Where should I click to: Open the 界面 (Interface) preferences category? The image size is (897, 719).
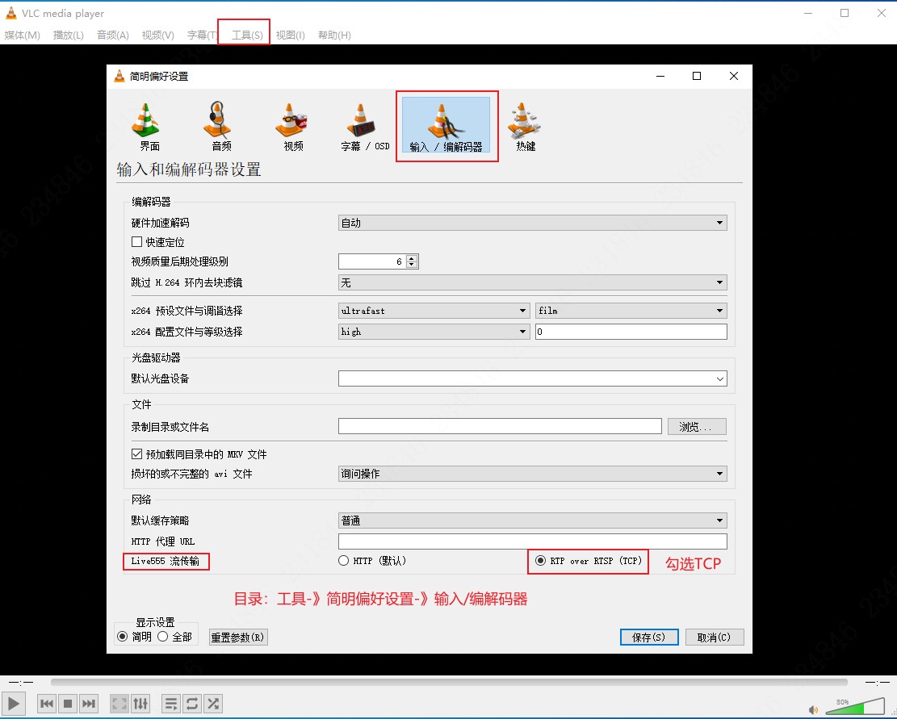coord(146,127)
